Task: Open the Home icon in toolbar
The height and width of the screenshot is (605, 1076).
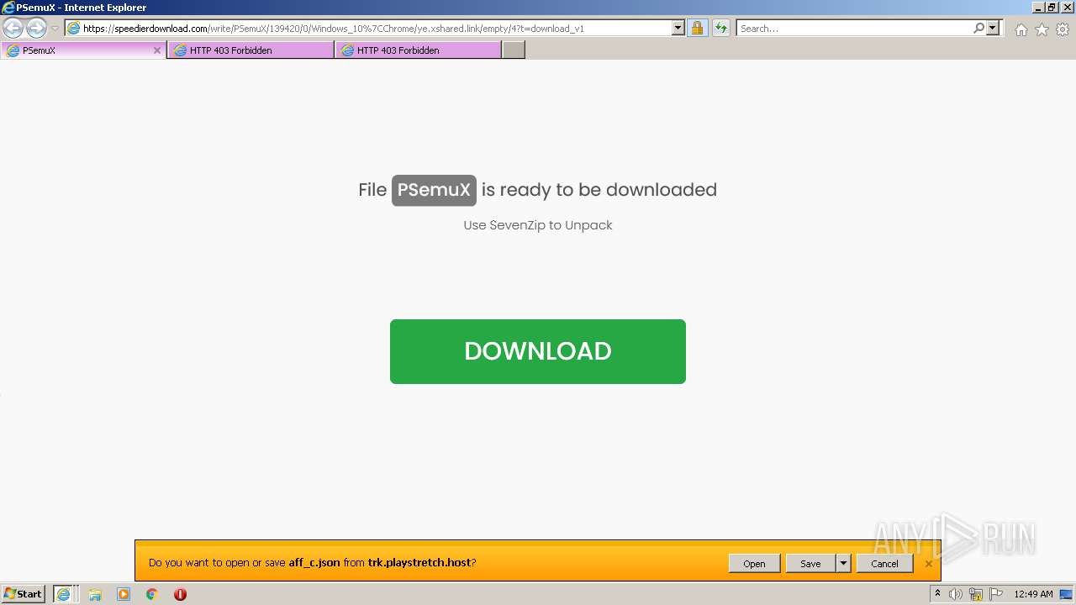Action: point(1021,29)
